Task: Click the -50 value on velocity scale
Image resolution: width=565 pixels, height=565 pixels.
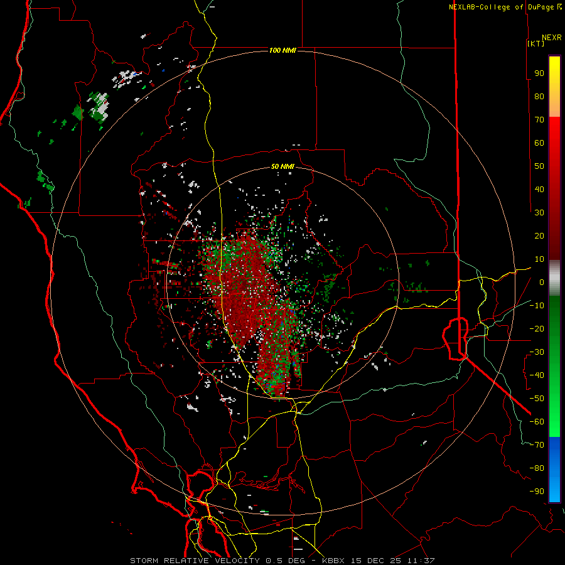Action: point(537,399)
